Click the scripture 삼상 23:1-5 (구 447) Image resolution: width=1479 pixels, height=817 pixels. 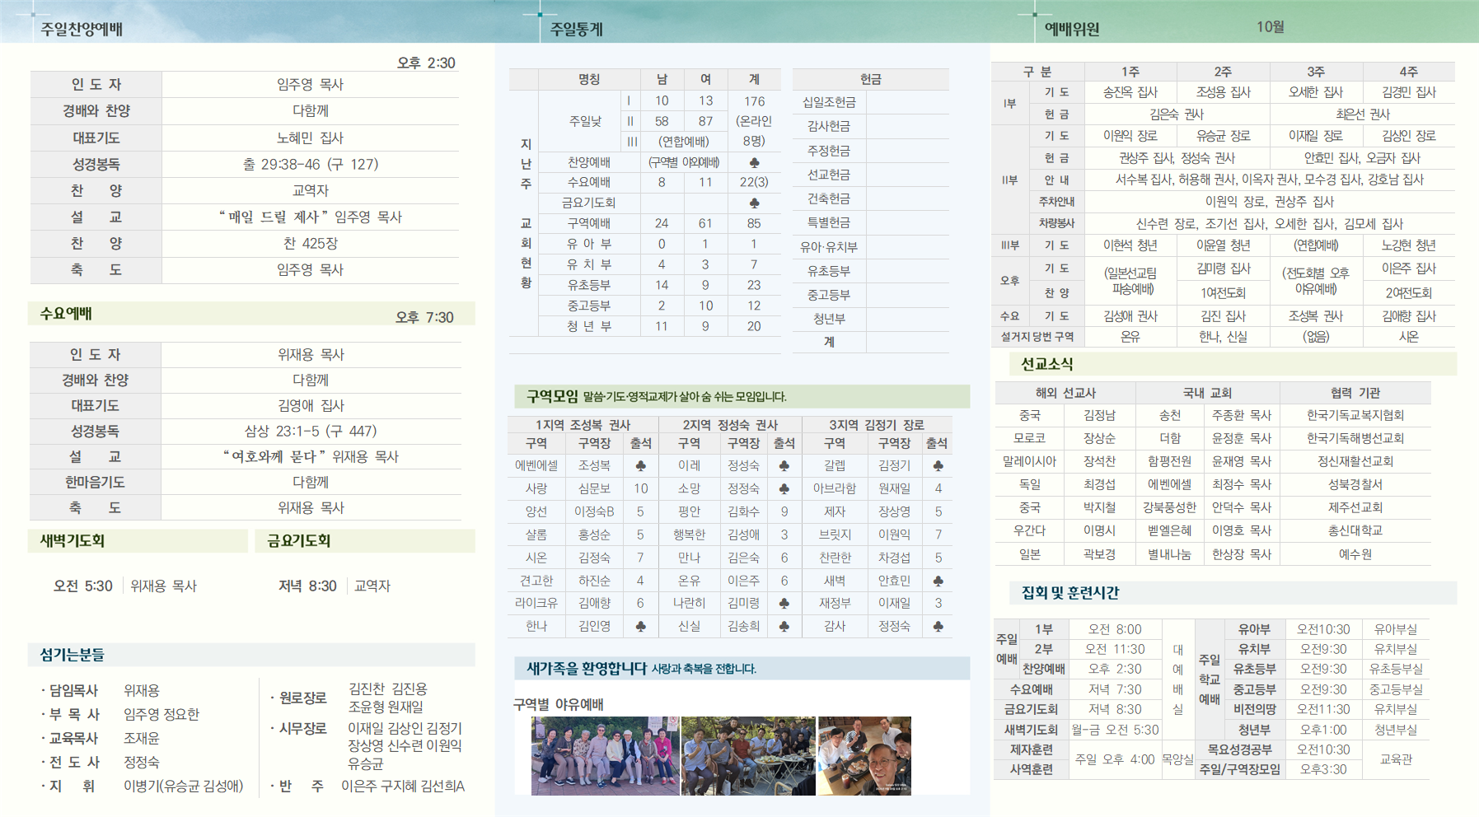pyautogui.click(x=311, y=431)
